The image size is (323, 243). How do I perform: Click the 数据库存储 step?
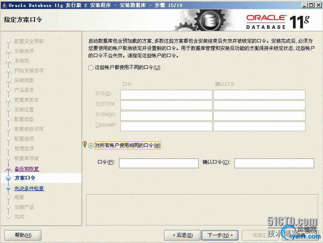click(26, 158)
